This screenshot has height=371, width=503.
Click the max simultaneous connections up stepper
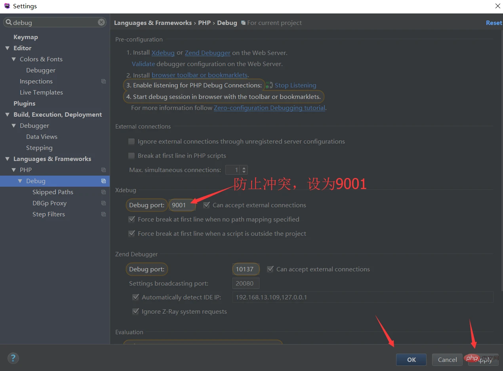[x=243, y=168]
